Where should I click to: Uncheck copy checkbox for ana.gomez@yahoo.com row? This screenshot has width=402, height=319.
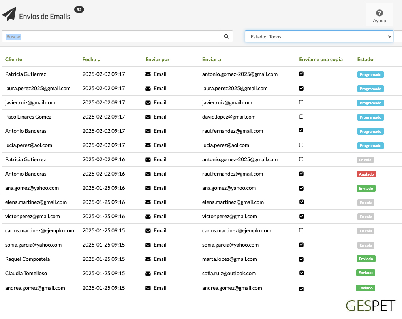(301, 188)
